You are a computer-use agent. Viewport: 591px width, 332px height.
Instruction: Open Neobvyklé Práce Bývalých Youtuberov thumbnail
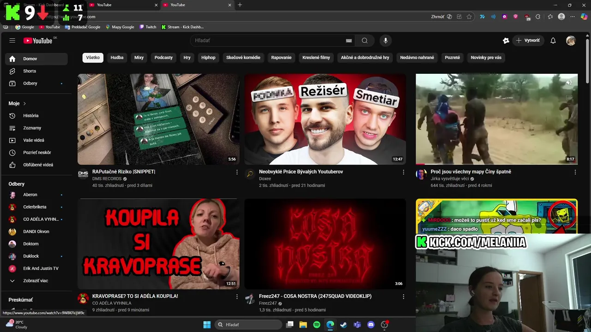pos(325,119)
